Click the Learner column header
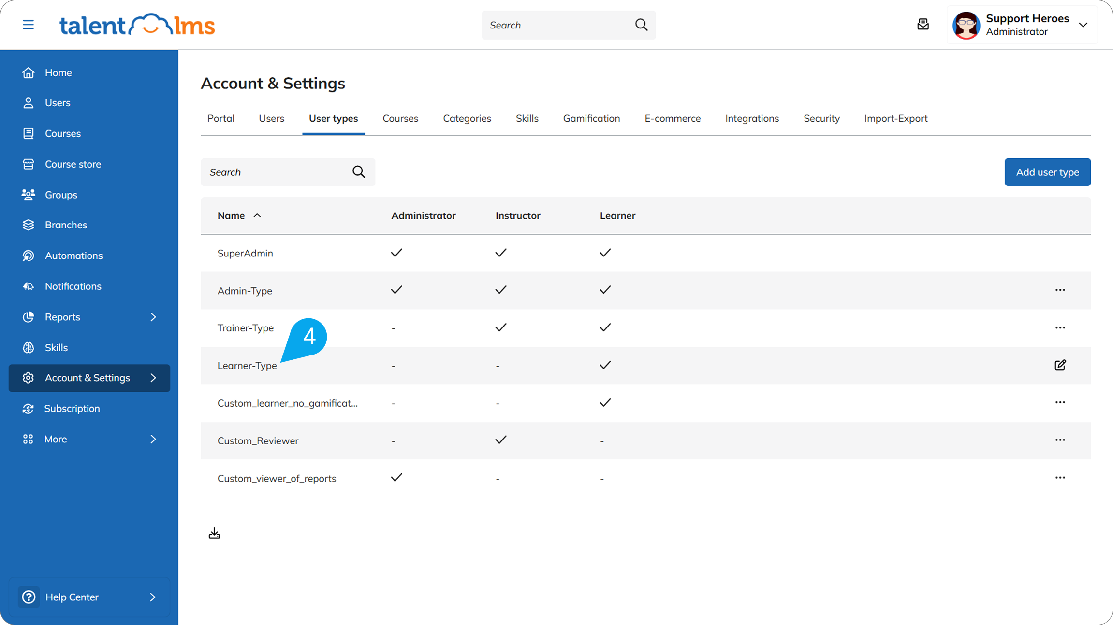Viewport: 1113px width, 625px height. pos(617,216)
